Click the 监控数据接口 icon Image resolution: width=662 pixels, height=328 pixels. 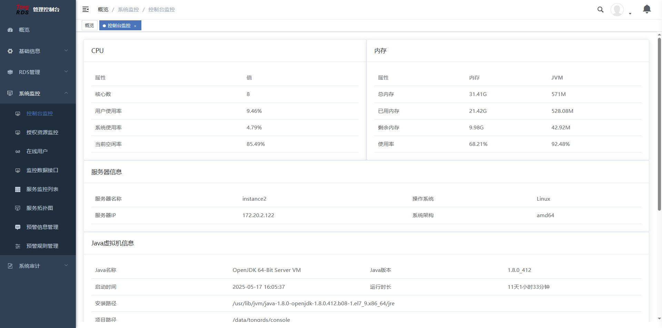click(18, 170)
